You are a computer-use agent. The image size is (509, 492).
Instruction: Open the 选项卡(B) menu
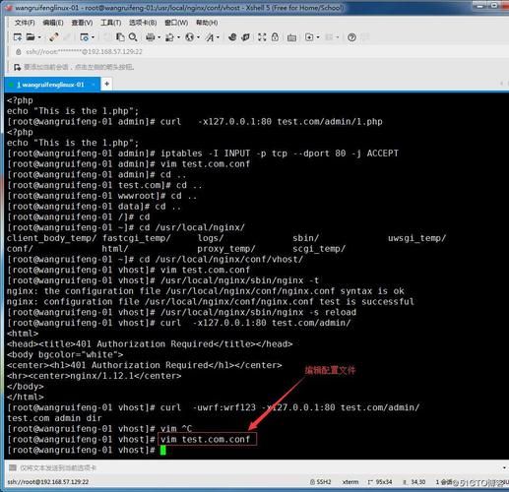point(143,23)
